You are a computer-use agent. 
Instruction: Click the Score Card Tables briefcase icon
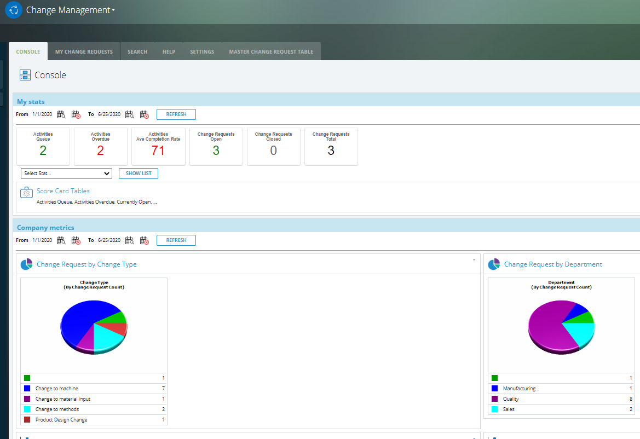(x=26, y=193)
